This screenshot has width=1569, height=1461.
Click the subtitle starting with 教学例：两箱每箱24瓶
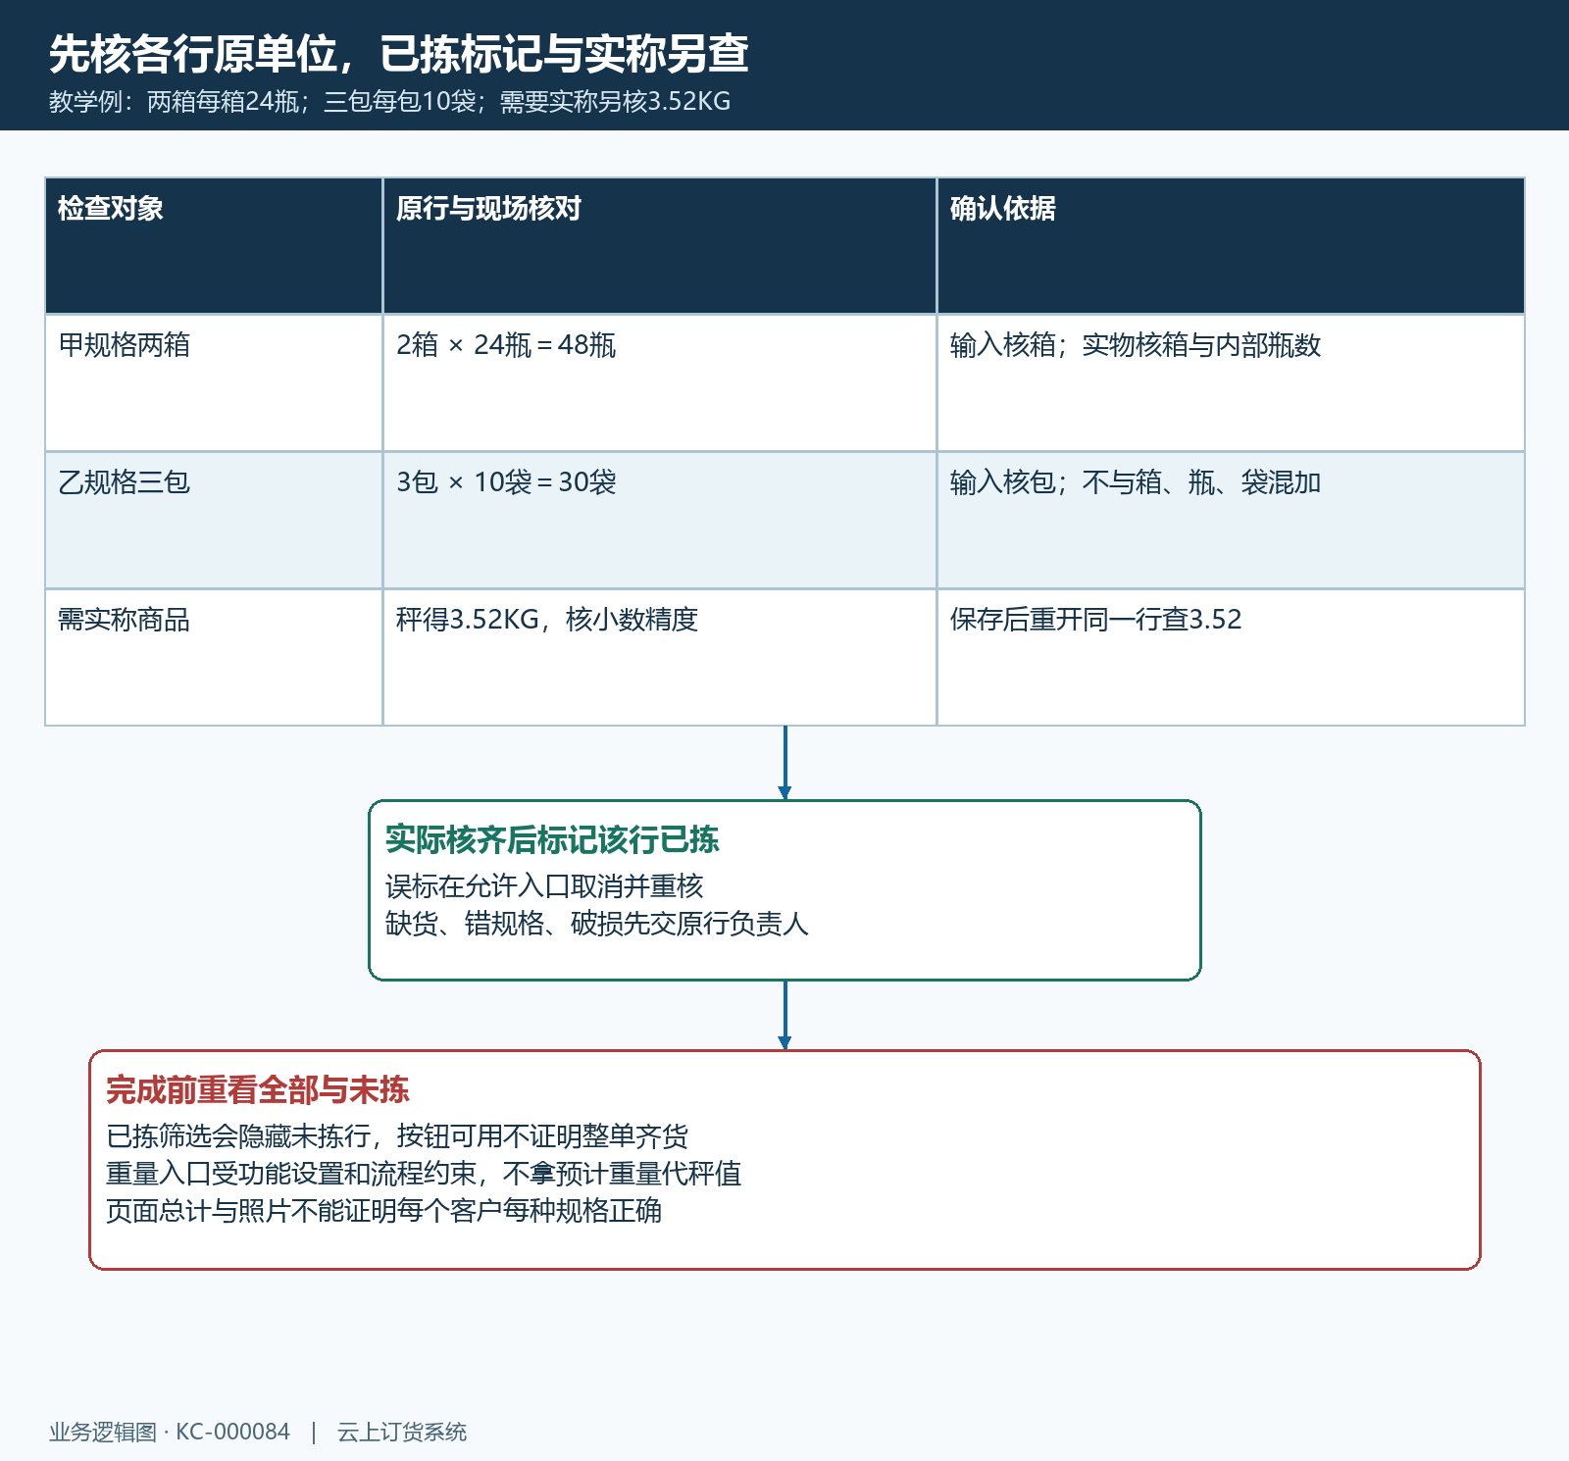point(389,102)
